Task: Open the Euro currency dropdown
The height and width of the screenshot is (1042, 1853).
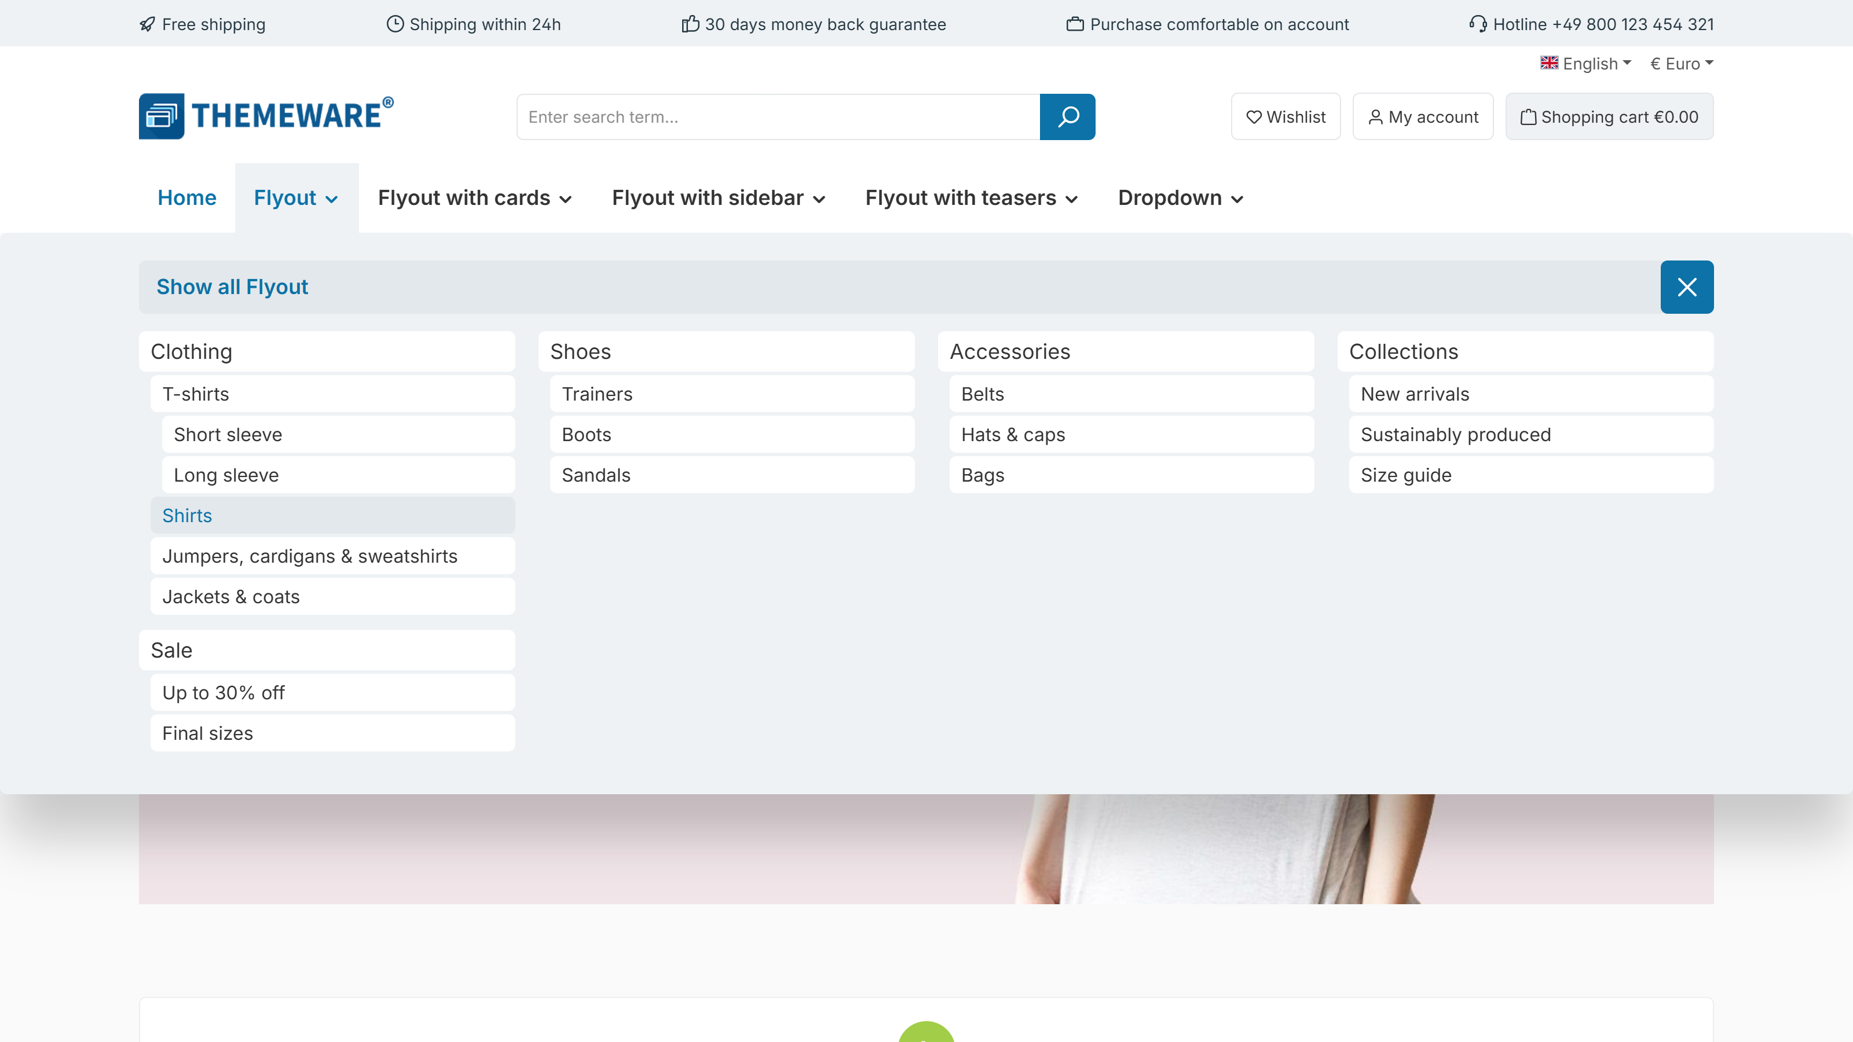Action: (x=1682, y=63)
